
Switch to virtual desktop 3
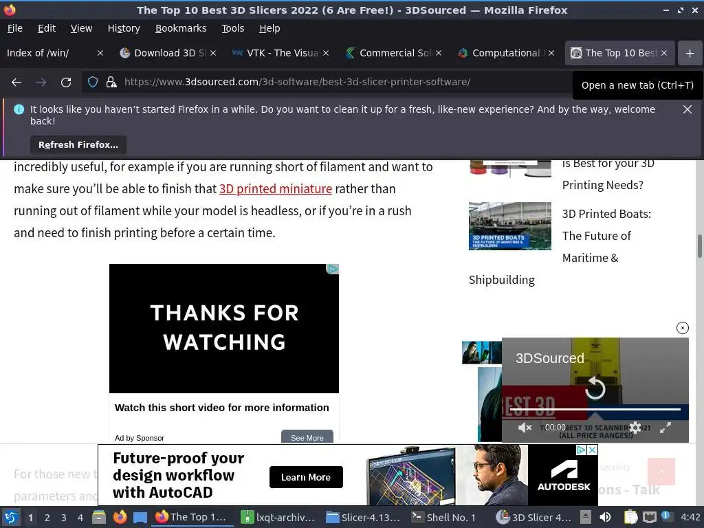[64, 517]
